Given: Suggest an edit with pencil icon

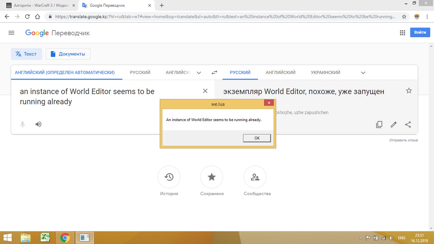Looking at the screenshot, I should tap(394, 124).
